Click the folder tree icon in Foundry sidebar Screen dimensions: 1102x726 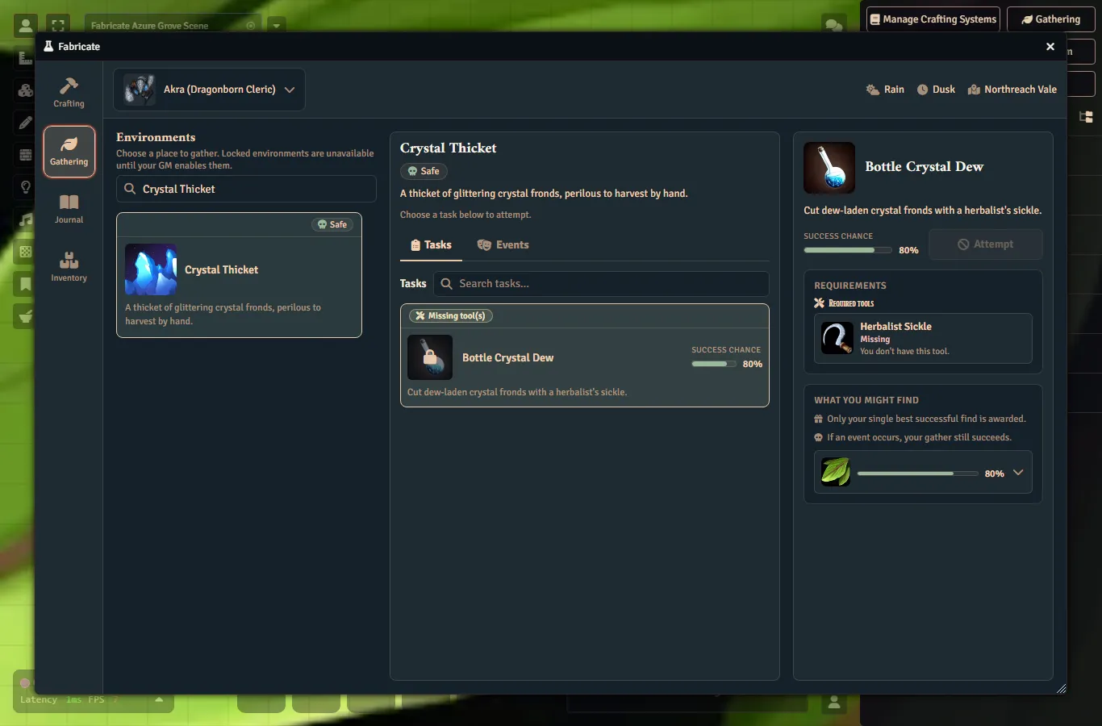1086,117
